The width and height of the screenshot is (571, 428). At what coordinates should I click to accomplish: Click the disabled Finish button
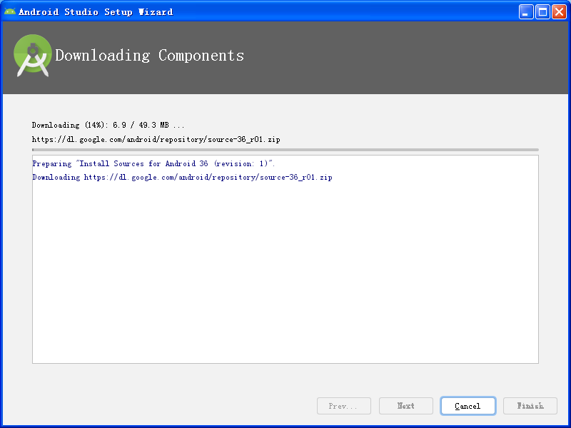click(x=530, y=406)
